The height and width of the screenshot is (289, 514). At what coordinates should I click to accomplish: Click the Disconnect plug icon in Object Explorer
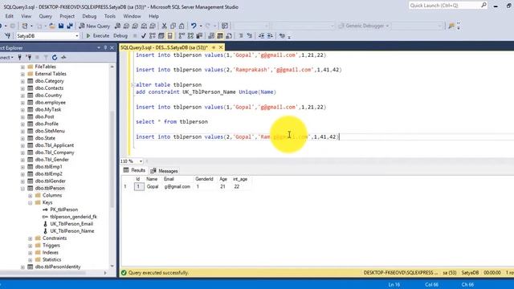(29, 57)
